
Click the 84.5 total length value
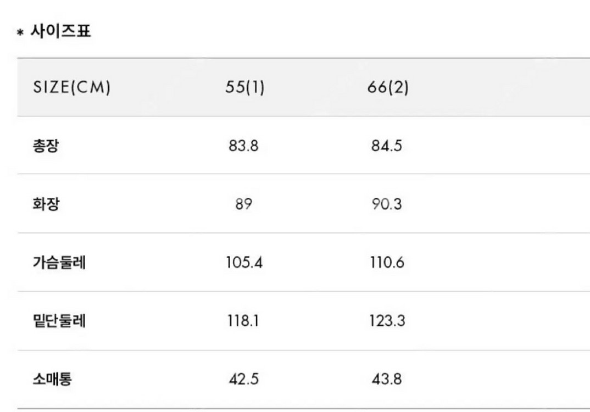pyautogui.click(x=387, y=146)
